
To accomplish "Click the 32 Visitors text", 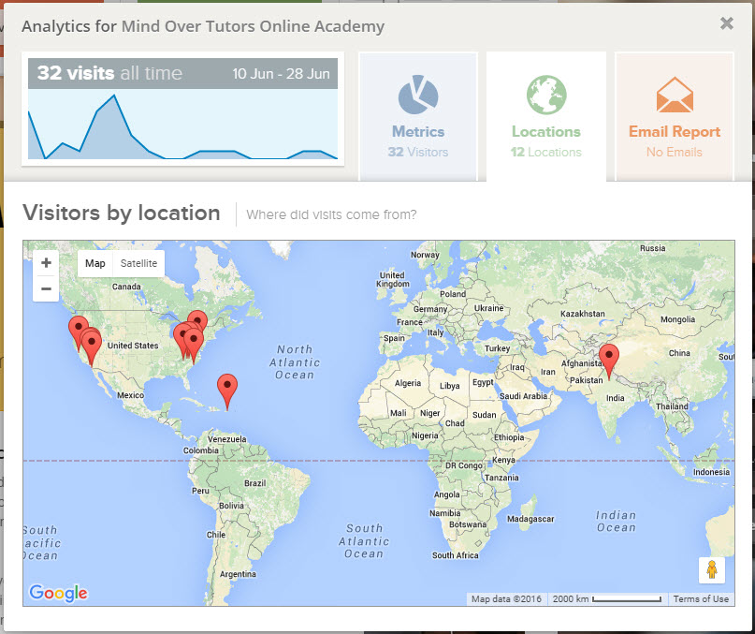I will (418, 152).
